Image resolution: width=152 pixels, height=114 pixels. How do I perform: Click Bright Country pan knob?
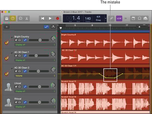53,38
